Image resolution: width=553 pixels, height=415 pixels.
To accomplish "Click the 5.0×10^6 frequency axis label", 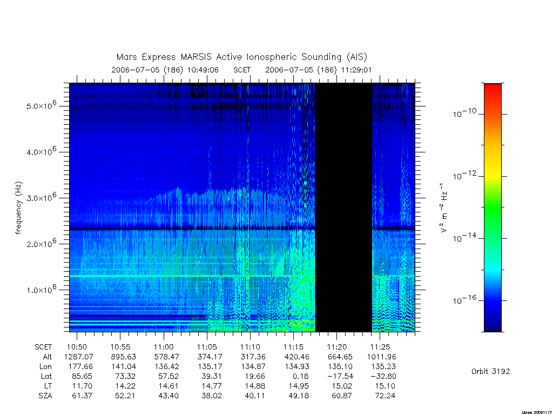I will 41,105.
